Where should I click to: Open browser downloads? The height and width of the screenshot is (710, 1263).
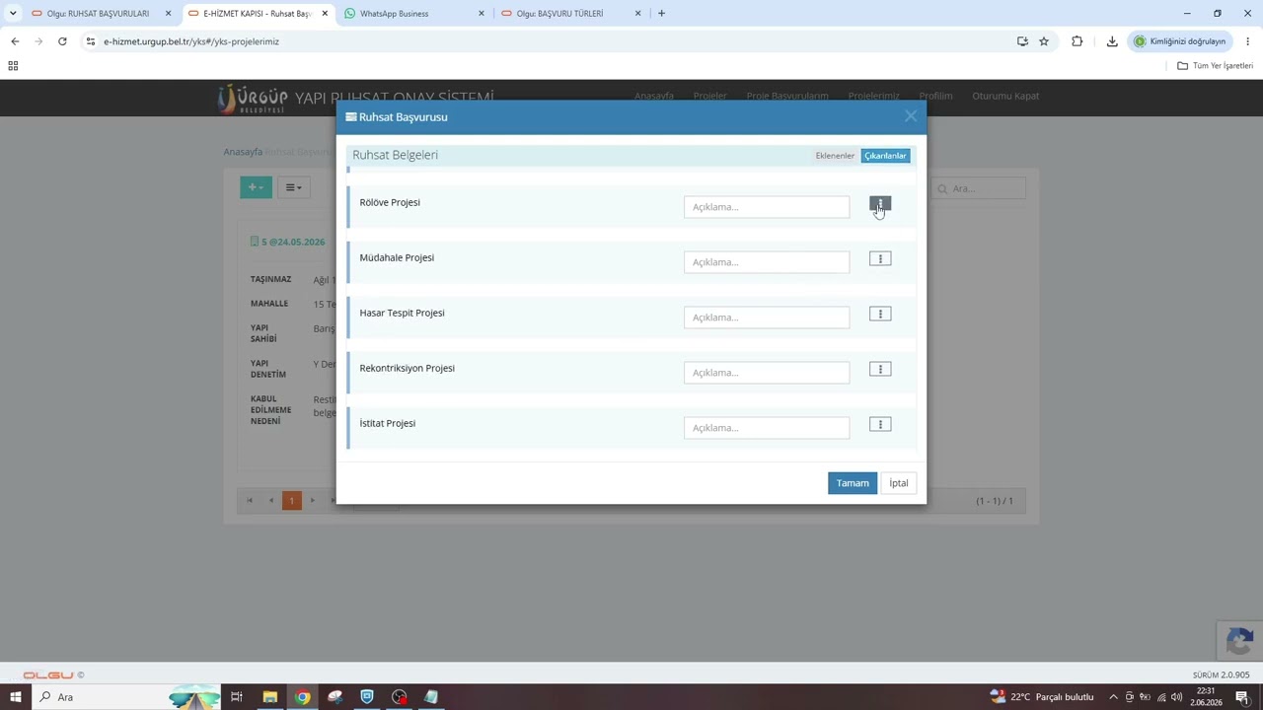pyautogui.click(x=1112, y=41)
